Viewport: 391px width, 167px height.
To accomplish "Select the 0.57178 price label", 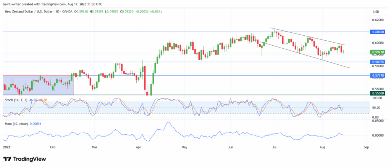I will click(378, 75).
